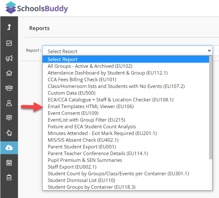Screen dimensions: 219x198
Task: Click the SchoolsBuddy logo
Action: pyautogui.click(x=36, y=8)
